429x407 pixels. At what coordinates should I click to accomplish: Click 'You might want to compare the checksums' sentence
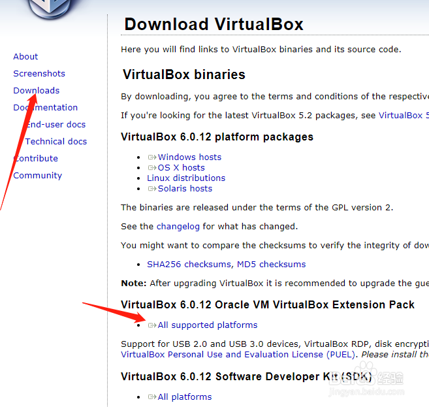(x=275, y=246)
